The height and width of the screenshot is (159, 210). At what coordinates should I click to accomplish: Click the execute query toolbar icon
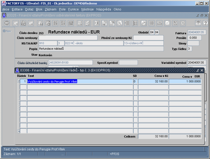48,23
